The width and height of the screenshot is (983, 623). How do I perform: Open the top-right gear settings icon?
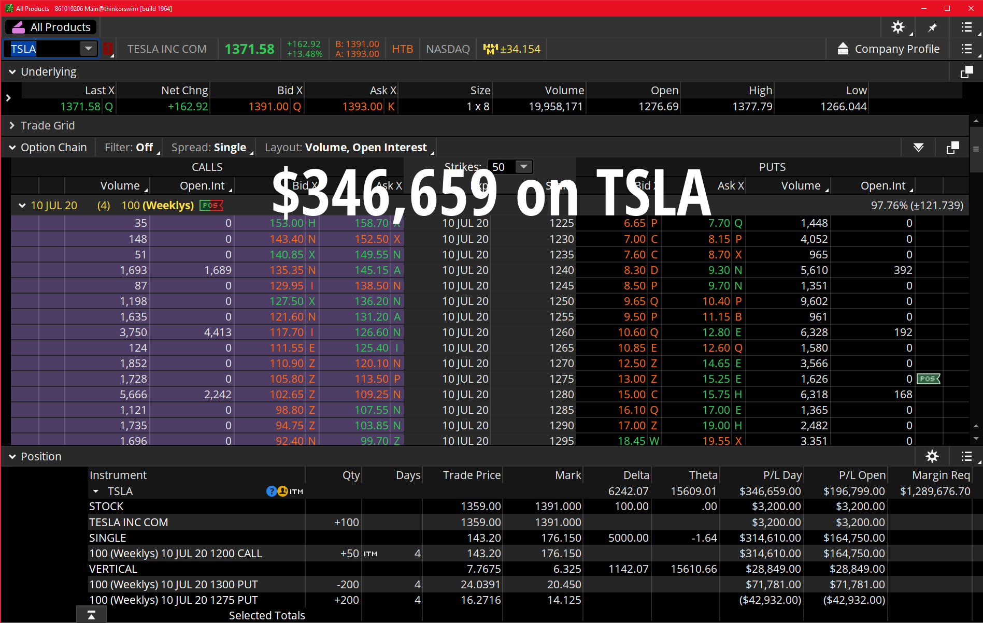pyautogui.click(x=898, y=27)
